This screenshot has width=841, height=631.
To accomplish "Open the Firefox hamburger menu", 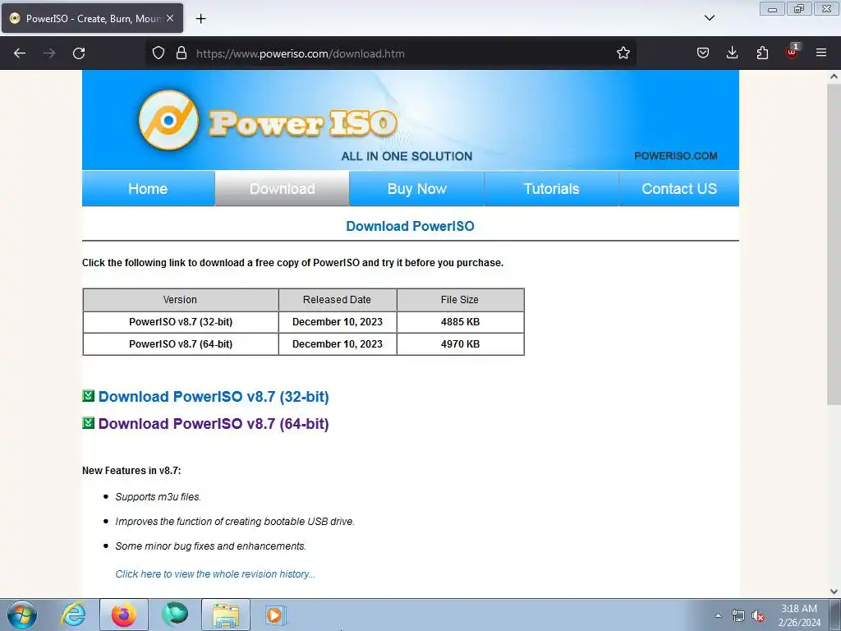I will (821, 53).
